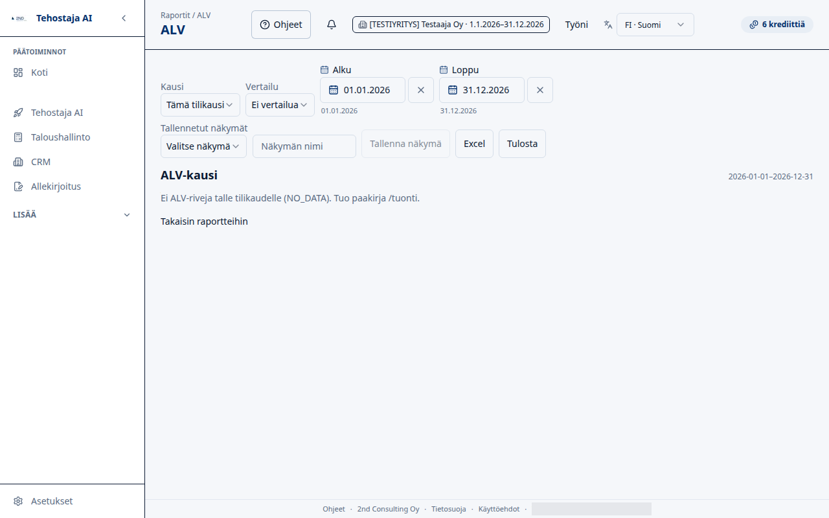Click the Tulosta print button
The width and height of the screenshot is (829, 518).
(x=522, y=144)
